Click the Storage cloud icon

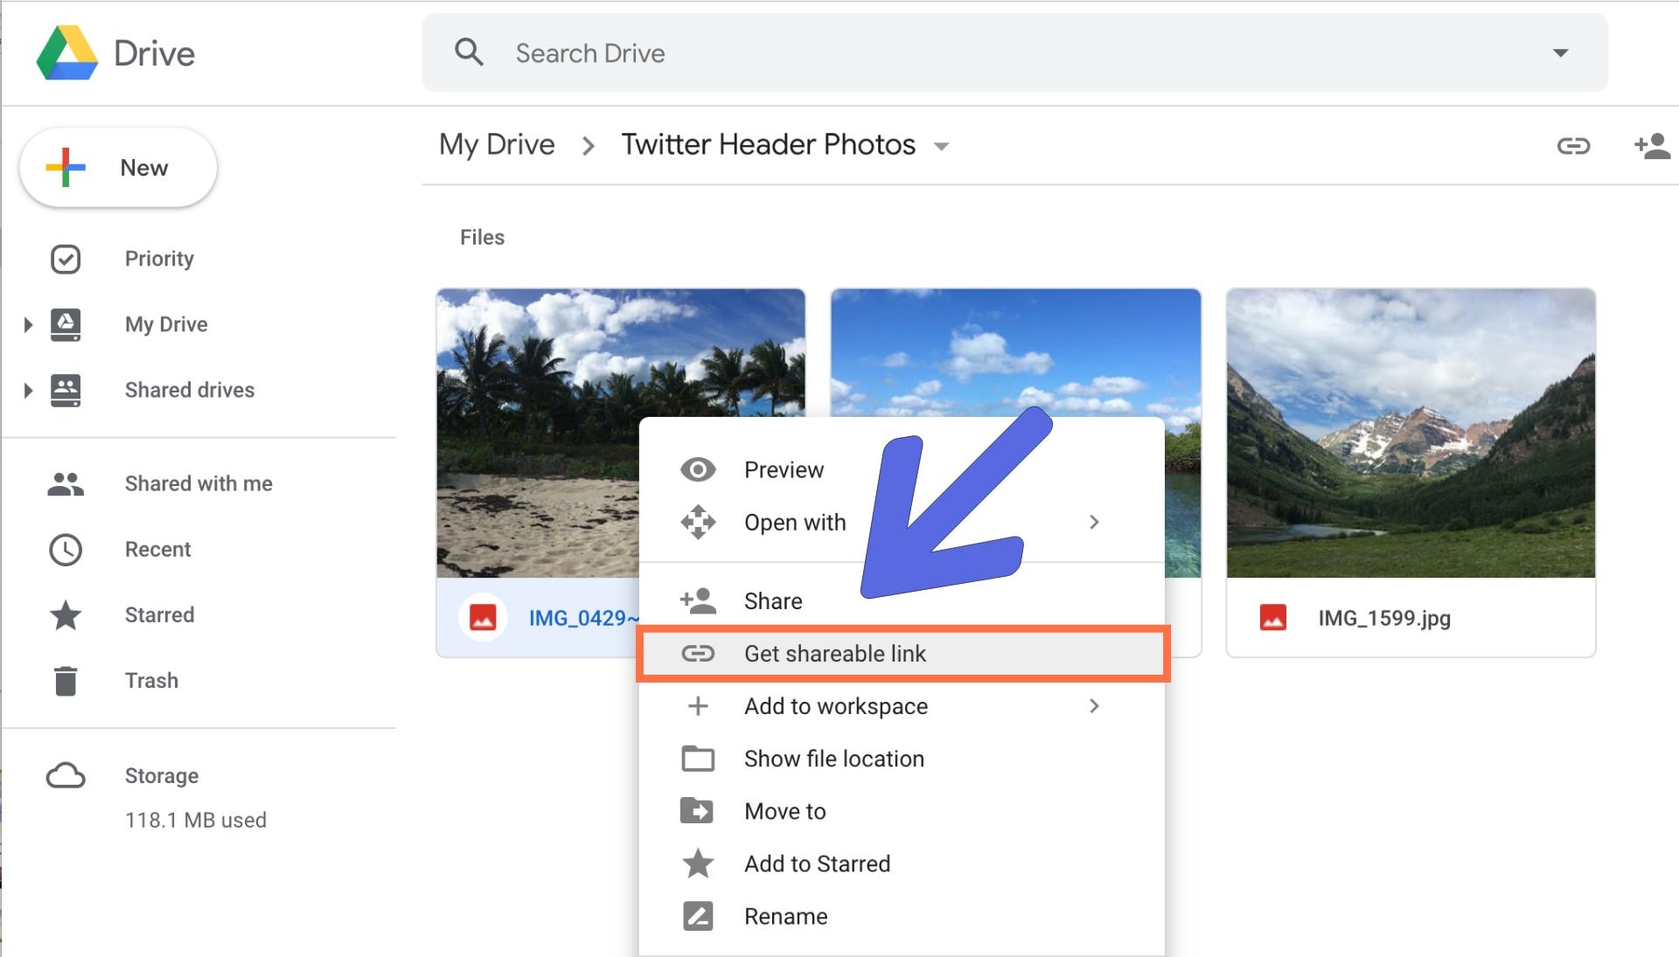pos(66,776)
